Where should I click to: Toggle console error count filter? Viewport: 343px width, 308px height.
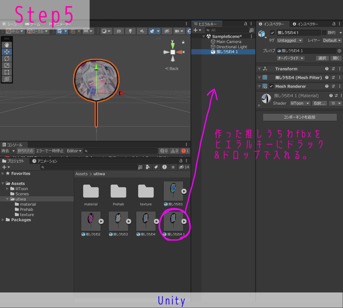coord(185,151)
